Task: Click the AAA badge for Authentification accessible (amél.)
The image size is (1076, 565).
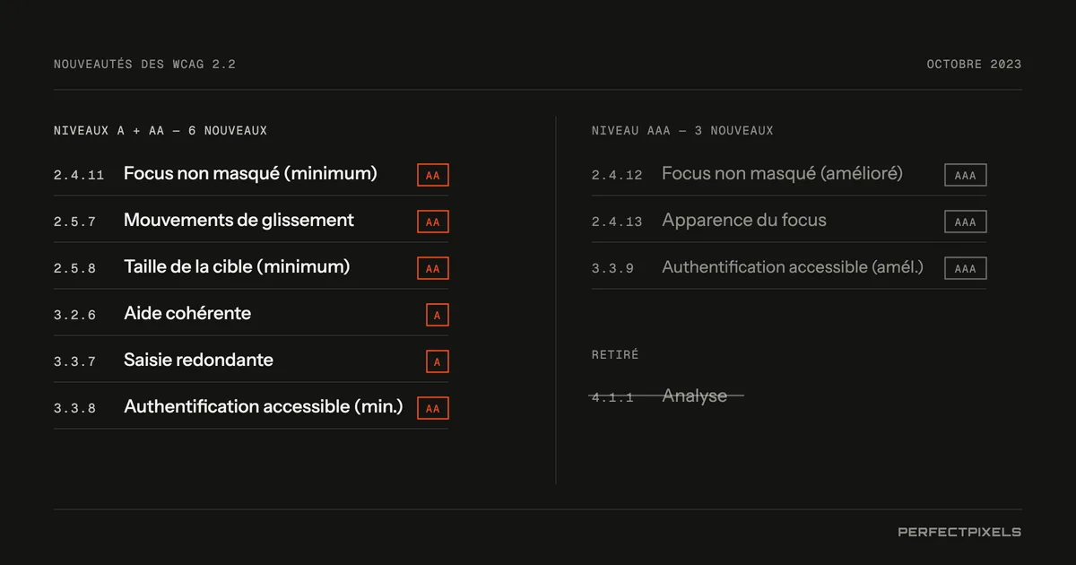Action: click(966, 268)
